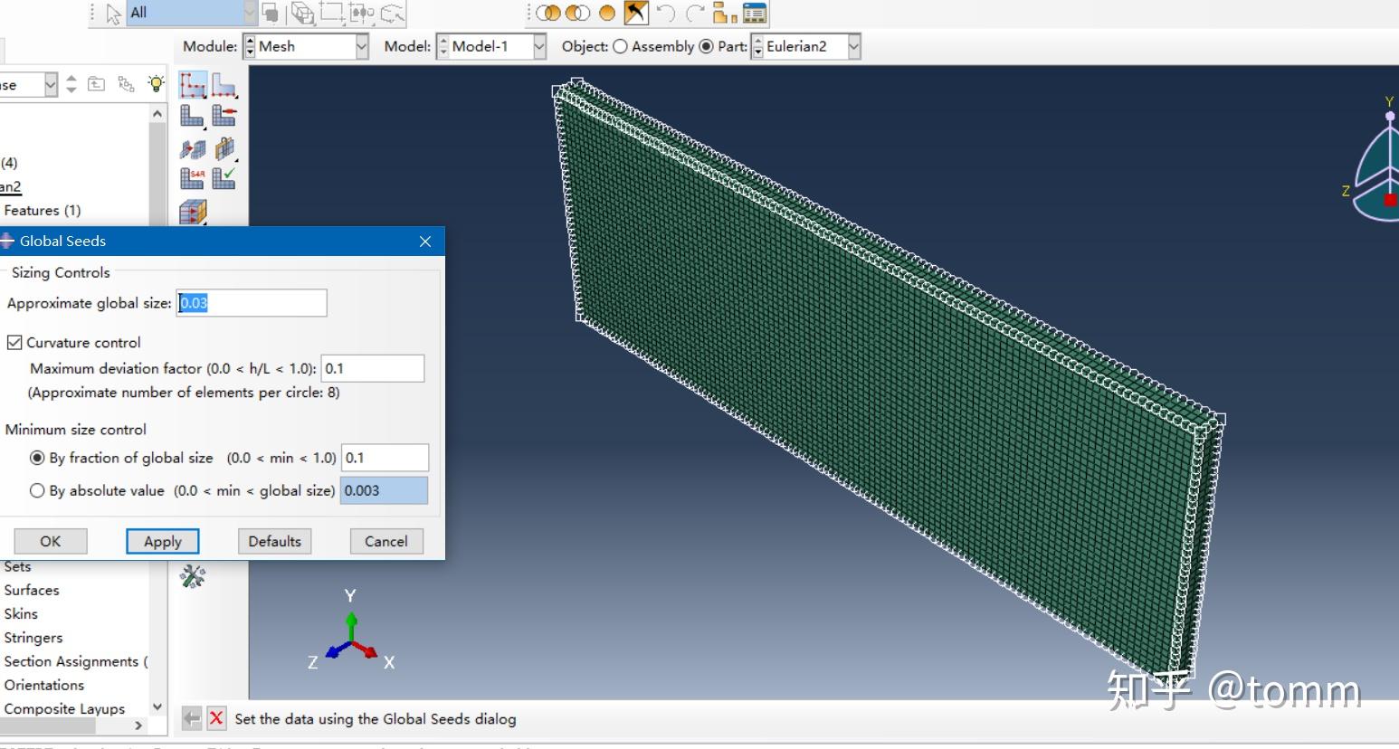Edit the Approximate global size field
Viewport: 1399px width, 749px height.
pos(251,303)
